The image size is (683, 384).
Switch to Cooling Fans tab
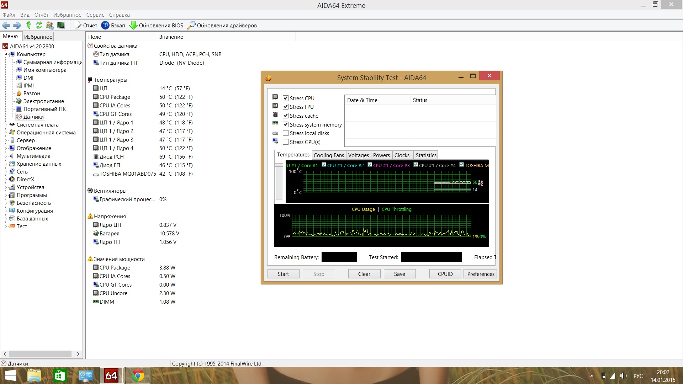(329, 155)
